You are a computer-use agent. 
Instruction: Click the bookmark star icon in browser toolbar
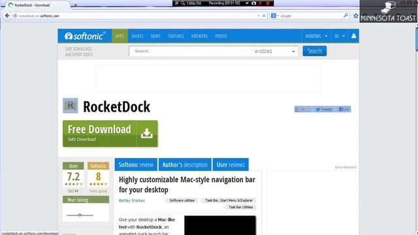(x=355, y=16)
